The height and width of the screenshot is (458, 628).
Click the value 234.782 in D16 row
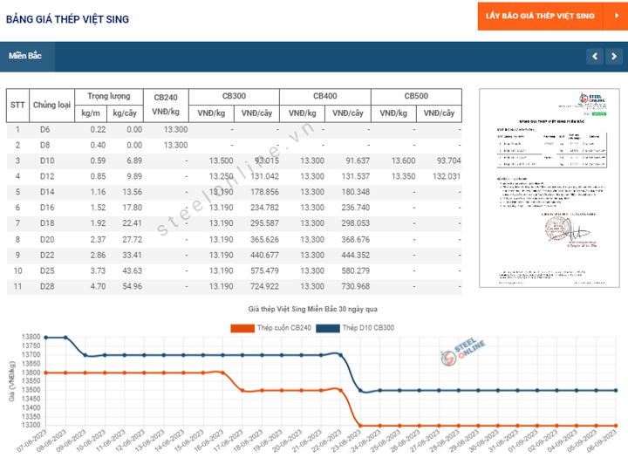[265, 208]
